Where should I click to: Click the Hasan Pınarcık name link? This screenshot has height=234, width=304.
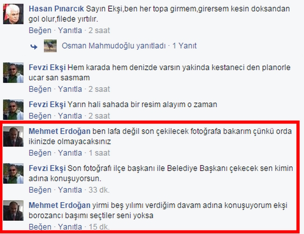coord(56,9)
